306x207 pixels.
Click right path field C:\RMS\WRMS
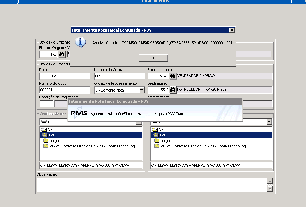[x=211, y=165]
